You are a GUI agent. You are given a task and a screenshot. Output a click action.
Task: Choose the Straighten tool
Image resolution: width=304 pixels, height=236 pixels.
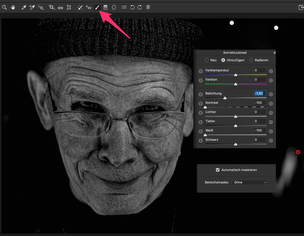coord(60,7)
